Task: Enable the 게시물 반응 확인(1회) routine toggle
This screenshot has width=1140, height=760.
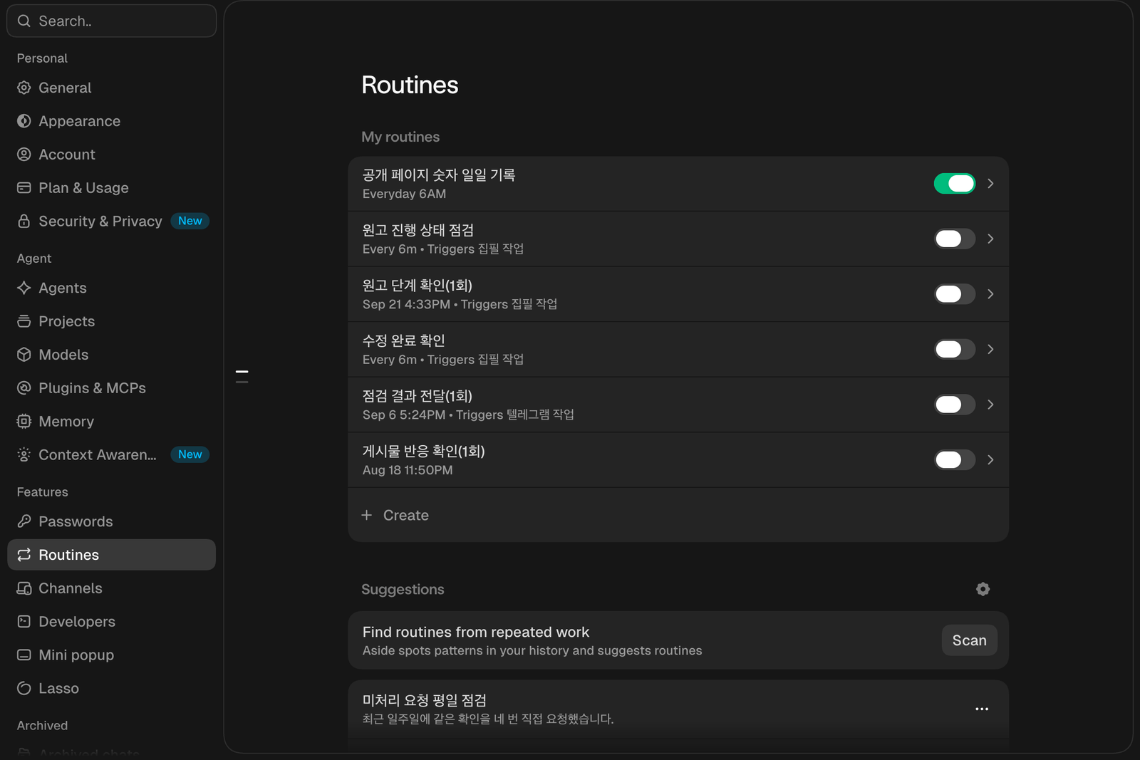Action: pyautogui.click(x=955, y=459)
